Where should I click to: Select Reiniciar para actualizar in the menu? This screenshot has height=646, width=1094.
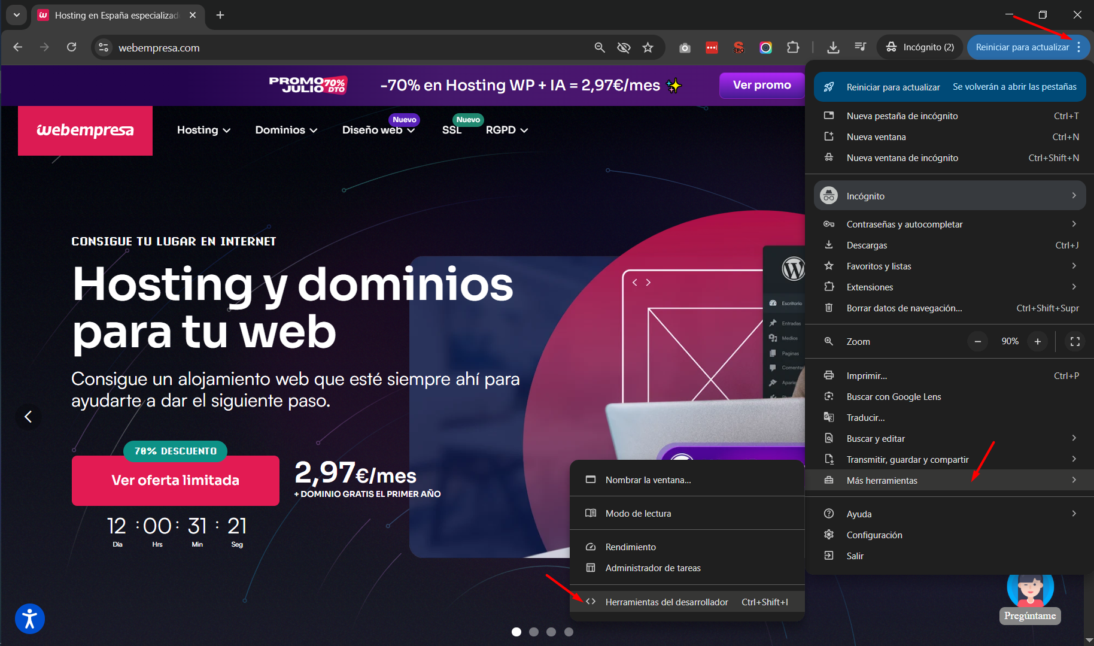pyautogui.click(x=950, y=87)
